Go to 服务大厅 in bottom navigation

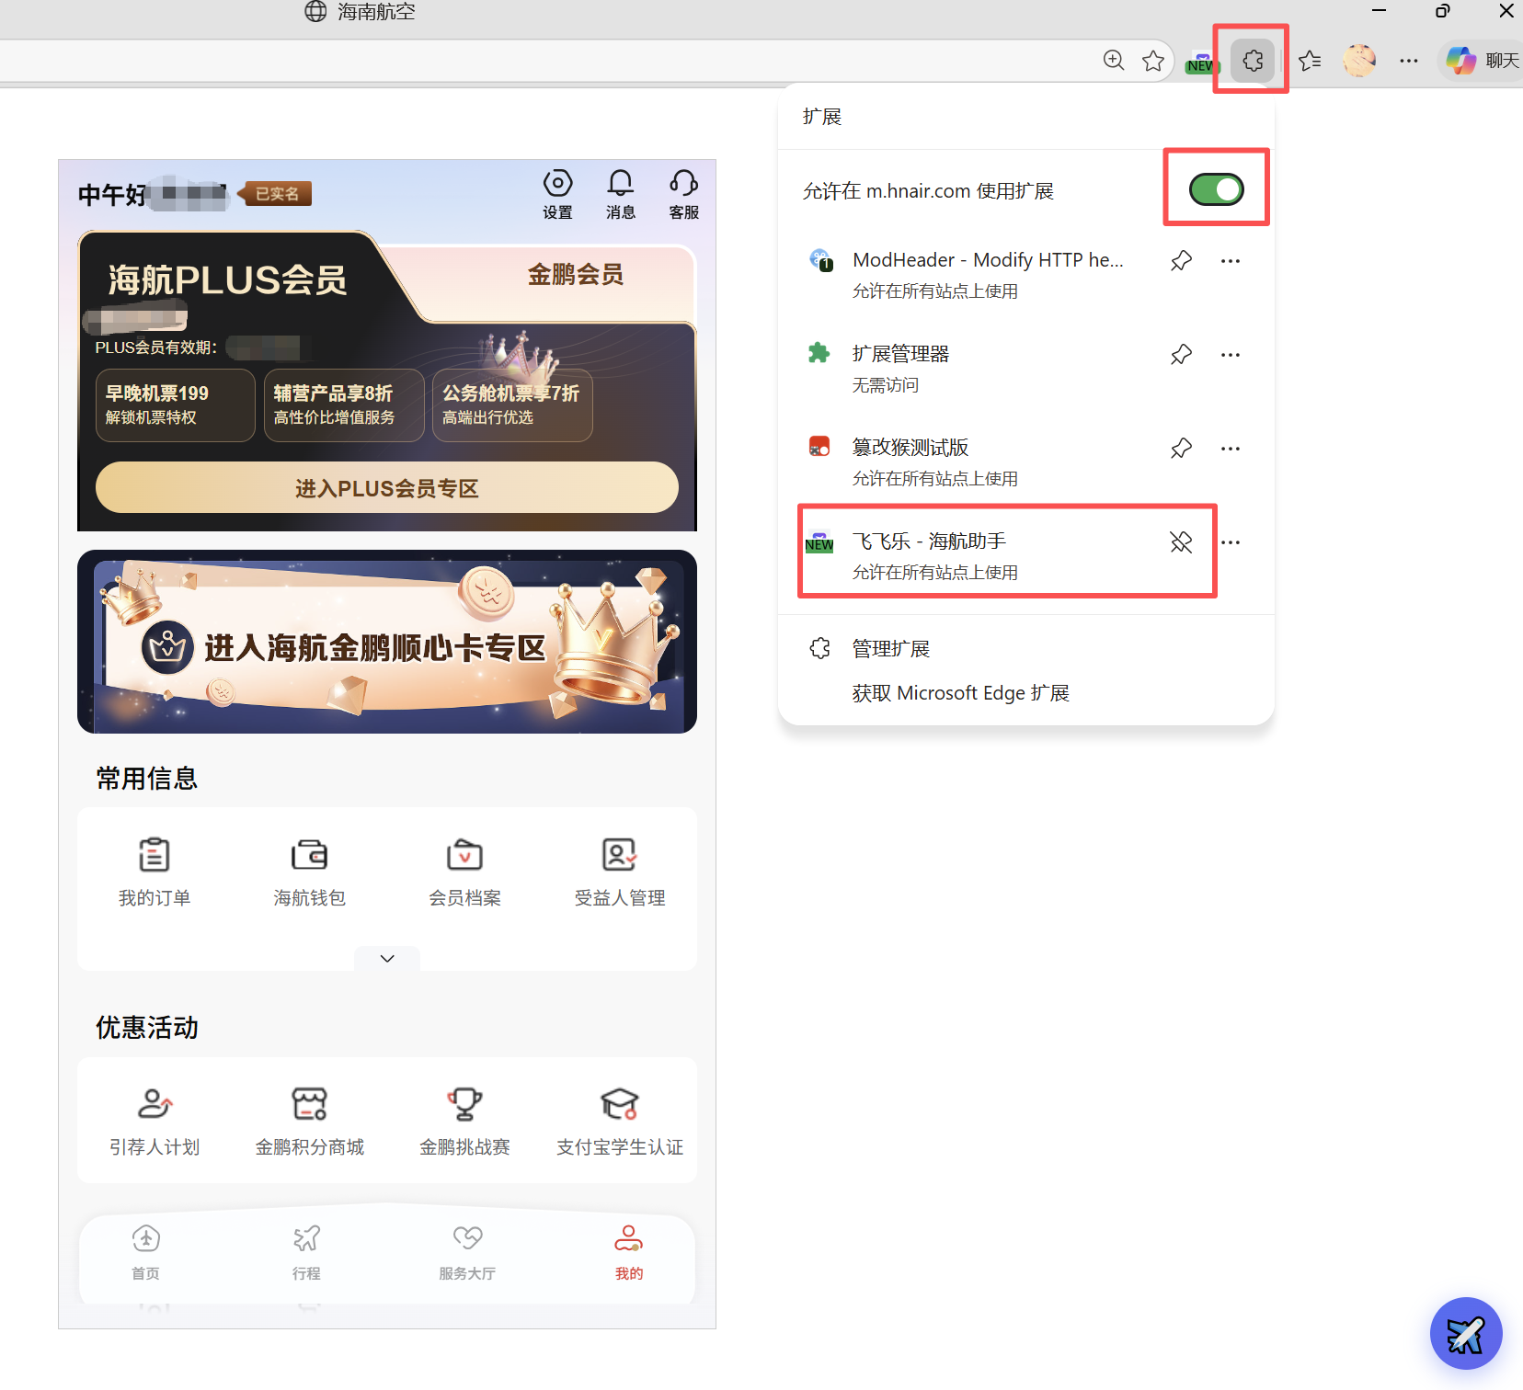[467, 1252]
